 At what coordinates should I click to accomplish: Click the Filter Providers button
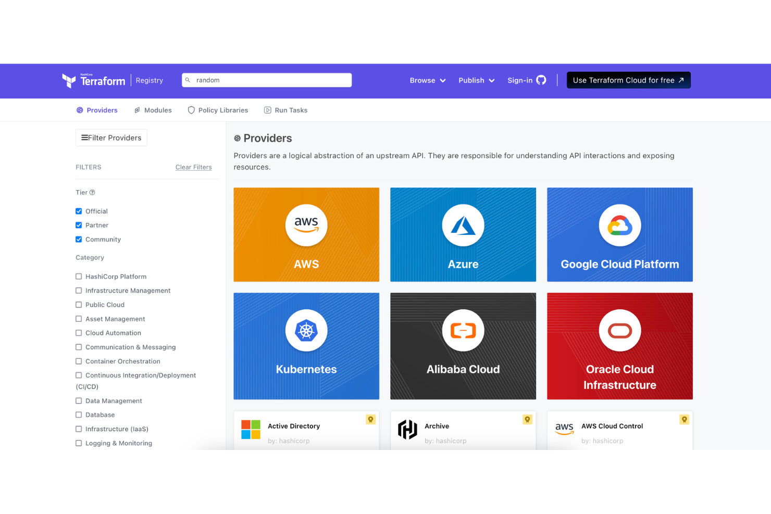click(x=111, y=138)
